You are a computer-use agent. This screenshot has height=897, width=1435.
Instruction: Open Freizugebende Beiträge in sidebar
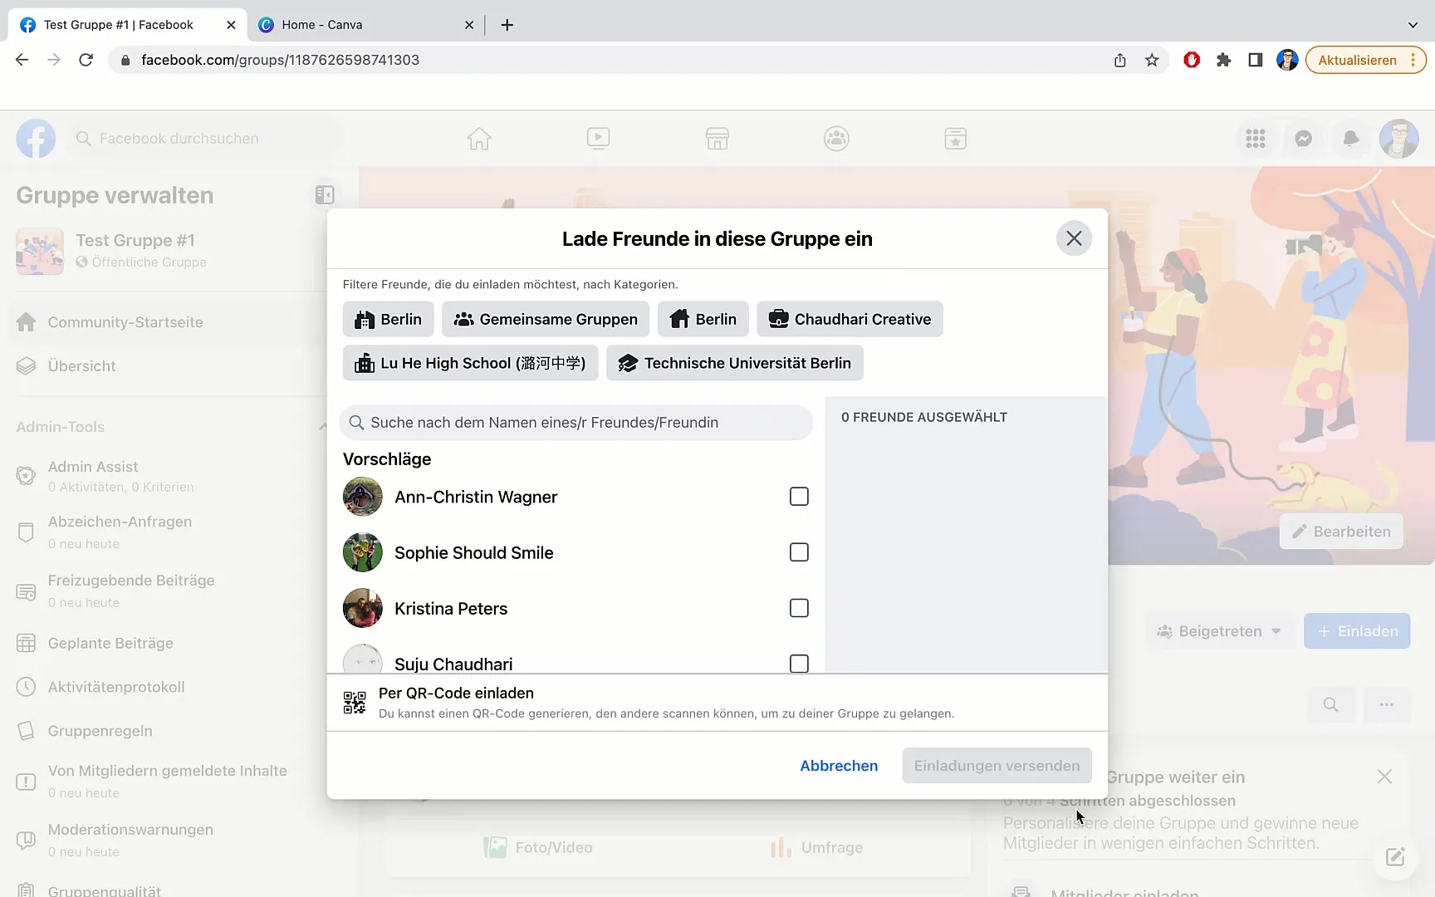pyautogui.click(x=166, y=591)
